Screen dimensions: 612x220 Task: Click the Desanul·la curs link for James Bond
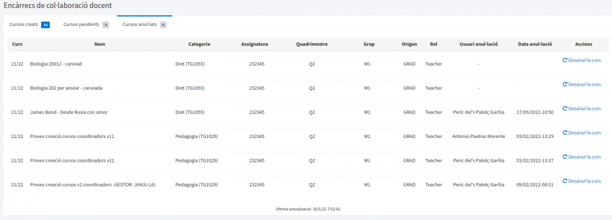584,108
